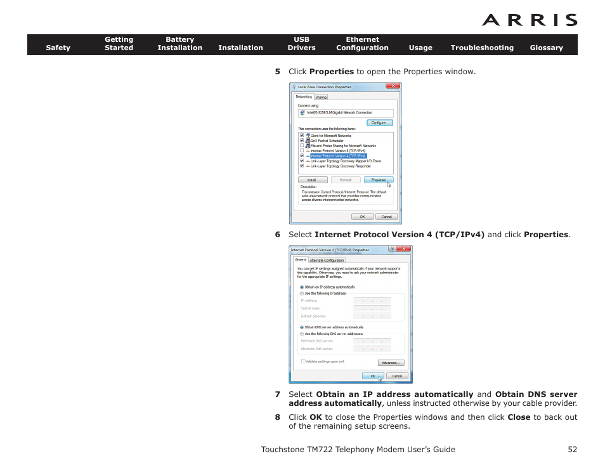The width and height of the screenshot is (605, 468).
Task: Close the IPv4 Properties dialog
Action: click(403, 249)
